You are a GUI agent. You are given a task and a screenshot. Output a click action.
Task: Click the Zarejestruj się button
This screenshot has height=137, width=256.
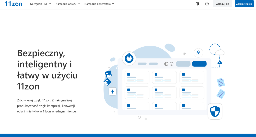coord(244,4)
